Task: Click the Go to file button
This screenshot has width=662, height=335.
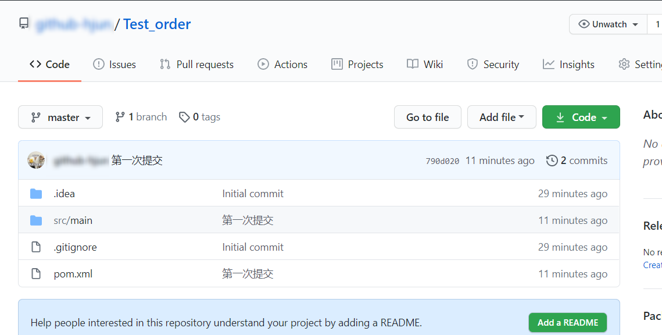Action: click(x=428, y=117)
